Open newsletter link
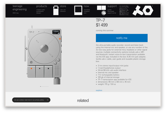The height and width of the screenshot is (113, 166). coord(87,10)
